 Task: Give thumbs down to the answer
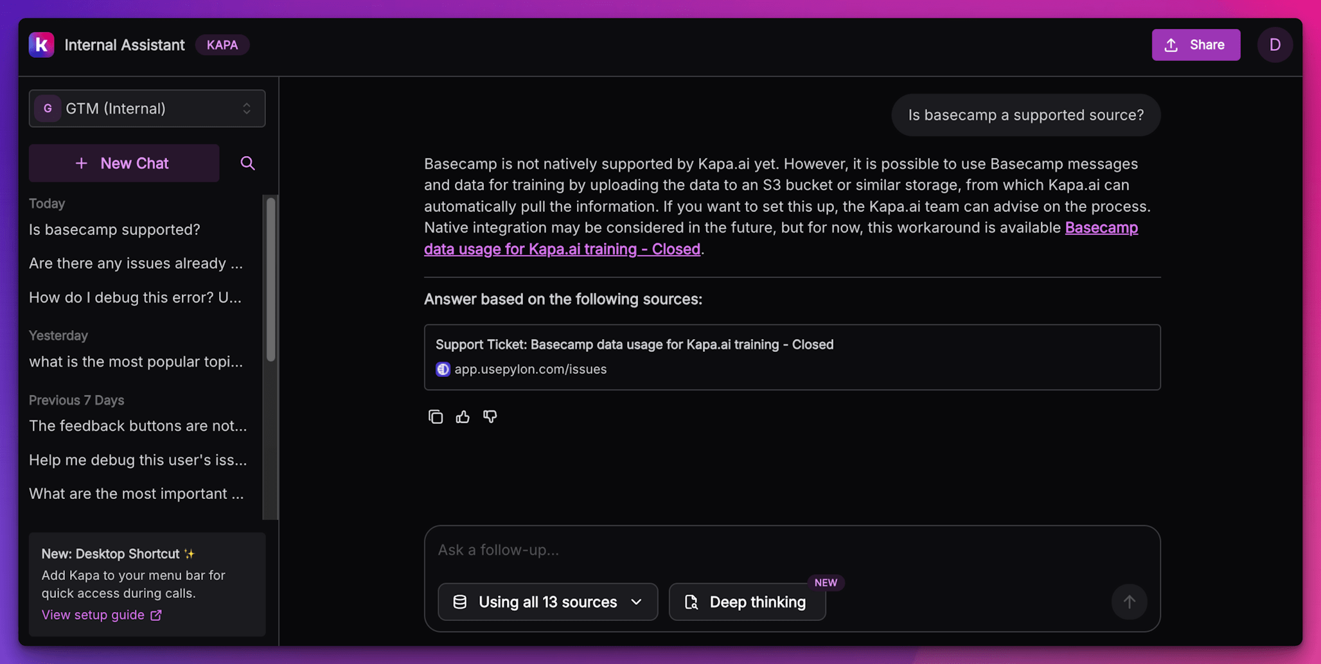(x=490, y=417)
